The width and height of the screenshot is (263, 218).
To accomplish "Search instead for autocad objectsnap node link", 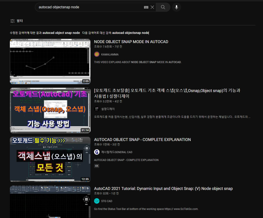I will coord(131,33).
